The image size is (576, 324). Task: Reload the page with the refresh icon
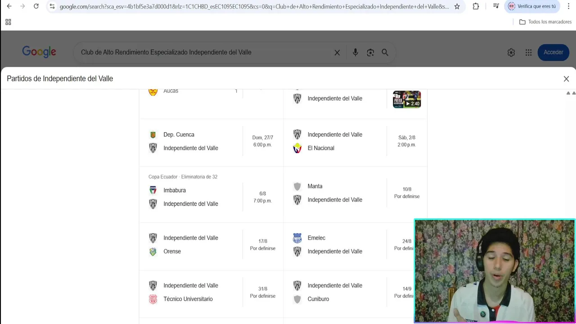[36, 6]
